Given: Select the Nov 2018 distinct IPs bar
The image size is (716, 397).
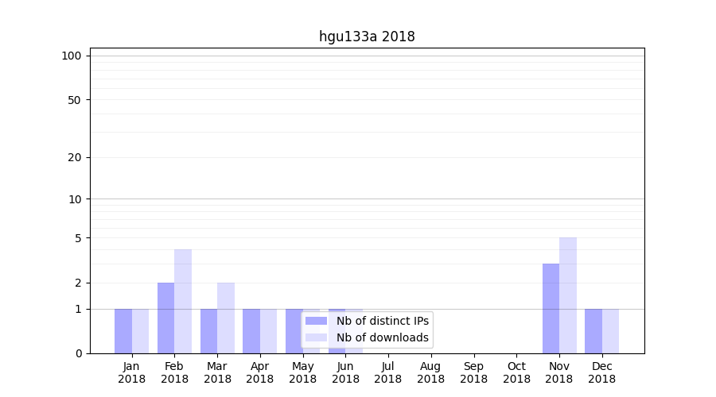Looking at the screenshot, I should (x=551, y=308).
